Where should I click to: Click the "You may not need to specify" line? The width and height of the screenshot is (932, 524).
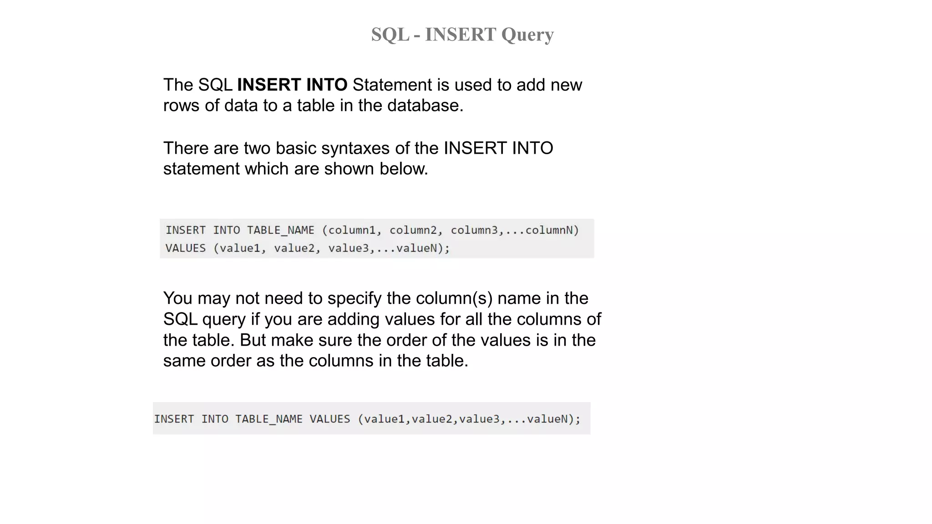point(375,298)
